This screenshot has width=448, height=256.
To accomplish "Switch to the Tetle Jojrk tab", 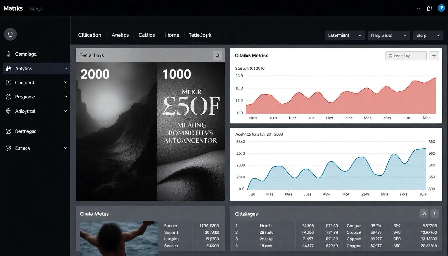I will [x=200, y=35].
